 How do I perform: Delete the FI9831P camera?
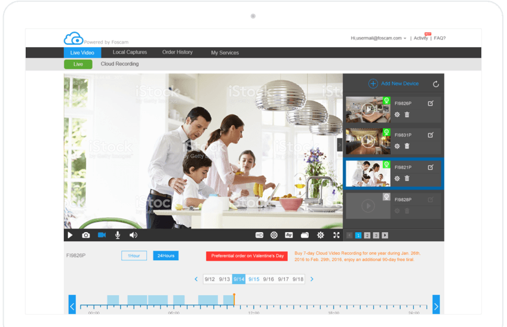pos(407,146)
